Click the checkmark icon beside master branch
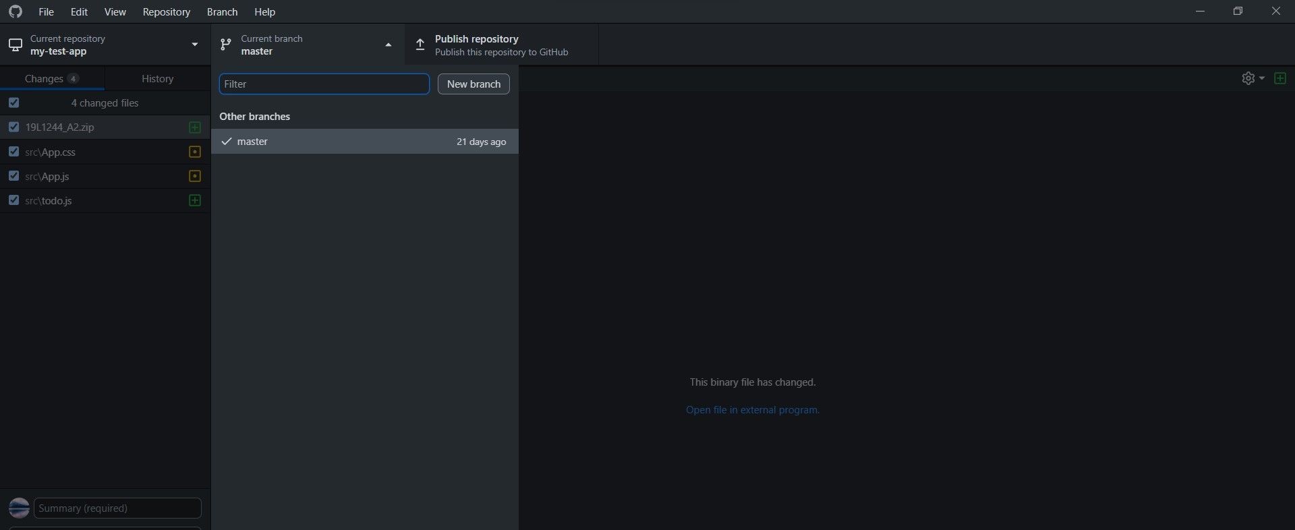1295x530 pixels. tap(227, 141)
